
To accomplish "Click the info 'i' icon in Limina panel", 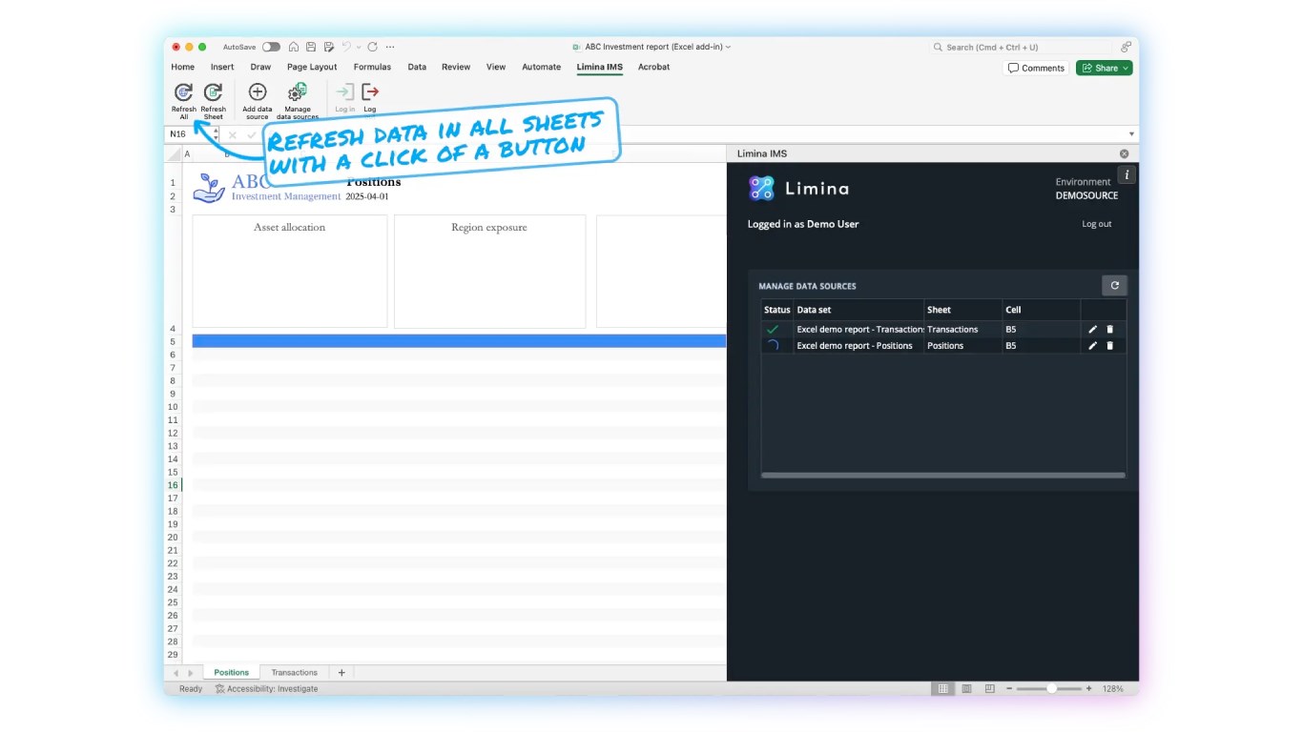I will 1127,174.
